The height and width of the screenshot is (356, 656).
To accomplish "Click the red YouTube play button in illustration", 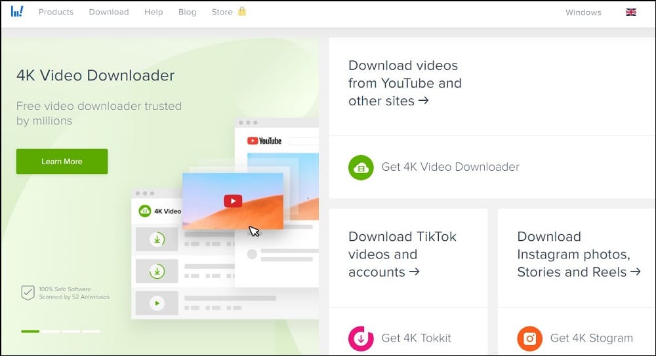I will point(233,201).
